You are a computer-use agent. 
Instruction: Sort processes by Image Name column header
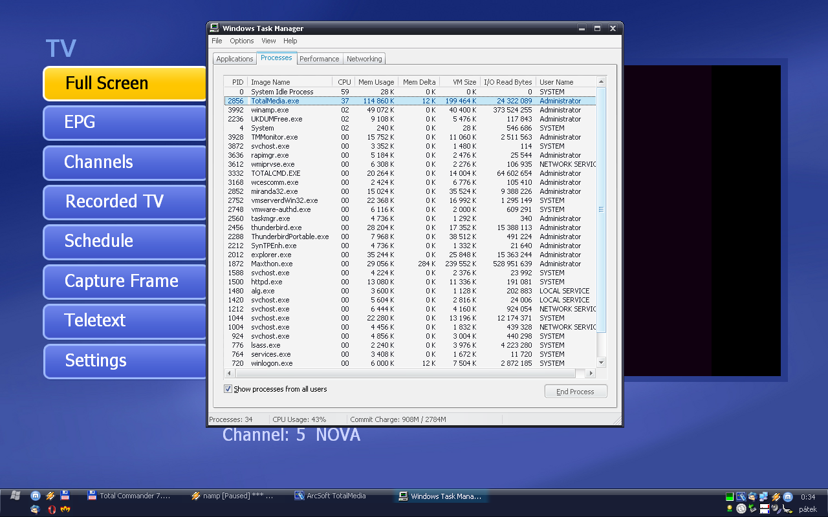click(291, 82)
